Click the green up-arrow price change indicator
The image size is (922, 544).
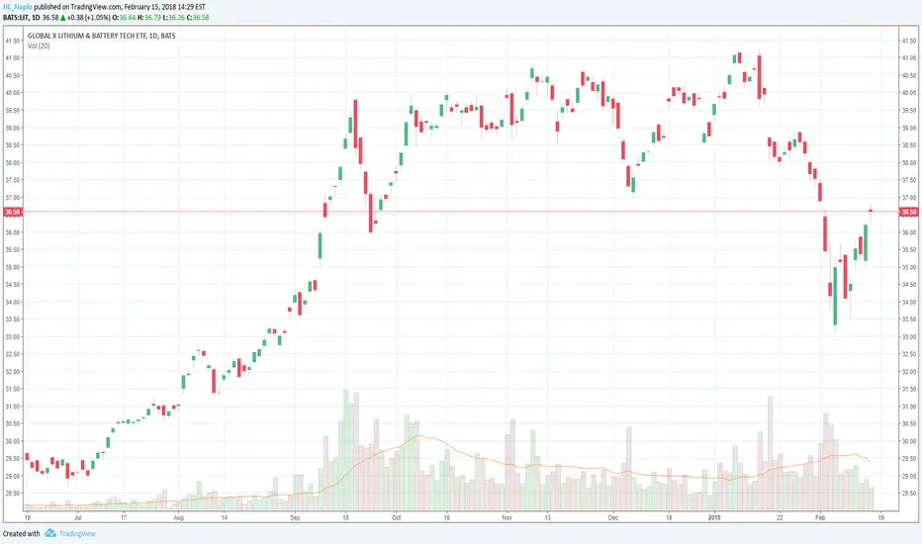[63, 18]
